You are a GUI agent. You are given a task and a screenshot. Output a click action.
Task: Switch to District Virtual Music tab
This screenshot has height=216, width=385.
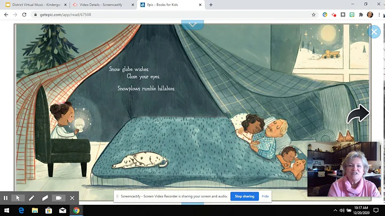(36, 5)
